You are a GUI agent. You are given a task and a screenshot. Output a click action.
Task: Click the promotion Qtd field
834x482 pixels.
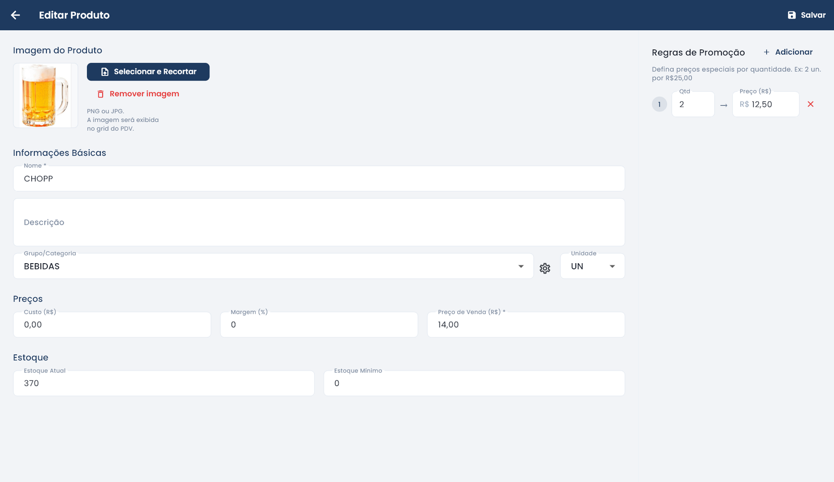pyautogui.click(x=693, y=104)
